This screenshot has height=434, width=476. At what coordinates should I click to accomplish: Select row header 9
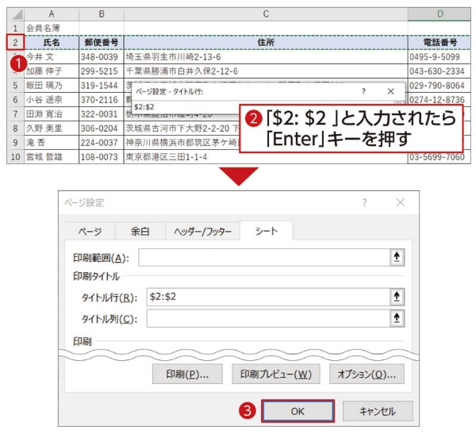point(15,143)
